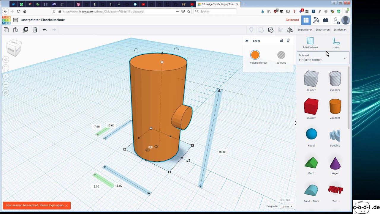The height and width of the screenshot is (214, 380).
Task: Bookmark this page with star icon
Action: pyautogui.click(x=189, y=11)
